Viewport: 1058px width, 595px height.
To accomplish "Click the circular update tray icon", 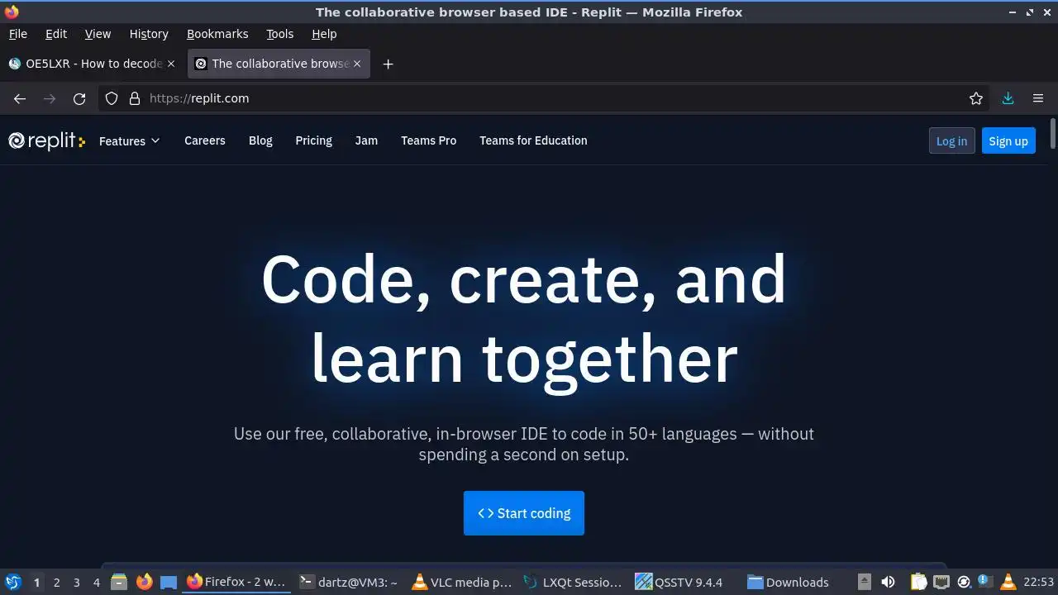I will [963, 582].
